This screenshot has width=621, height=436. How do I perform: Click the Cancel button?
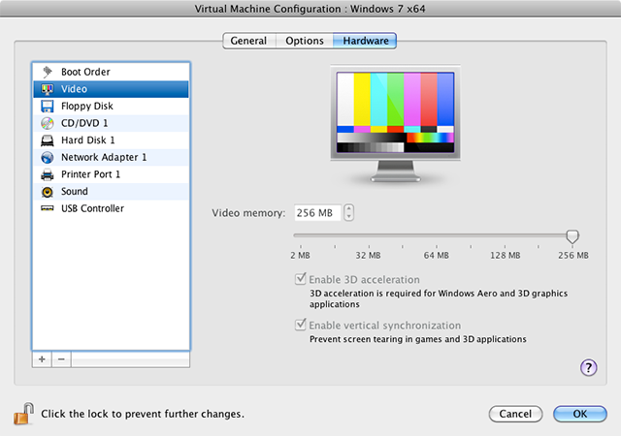pos(515,414)
